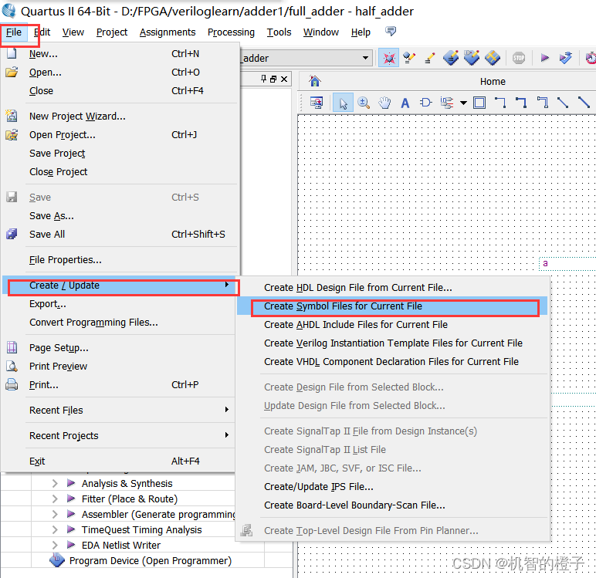Click the Home tab label
596x578 pixels.
493,81
